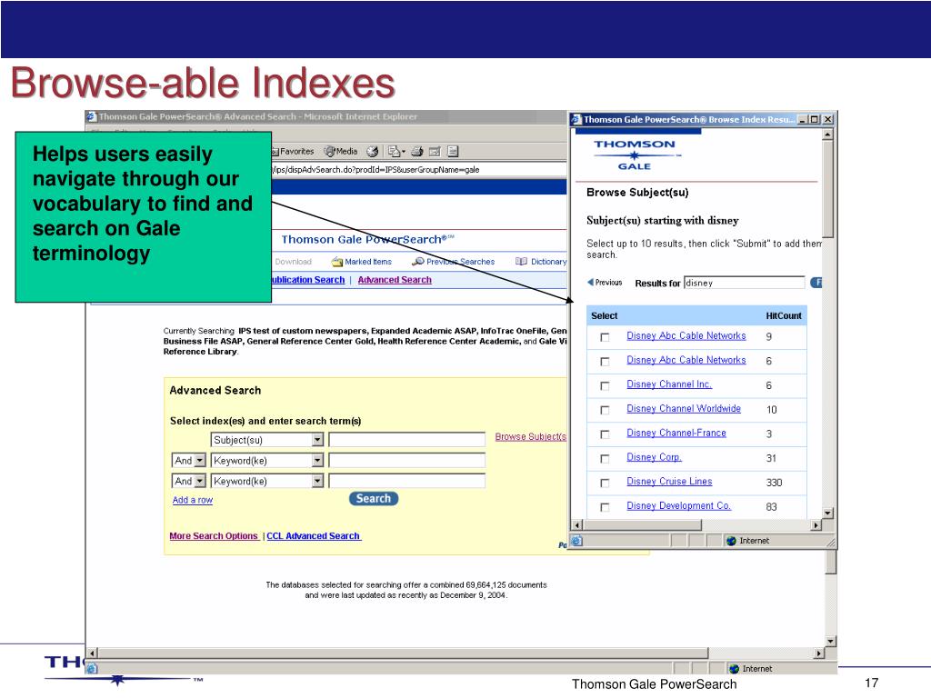Print the page using toolbar printer icon
This screenshot has height=698, width=931.
click(x=417, y=152)
